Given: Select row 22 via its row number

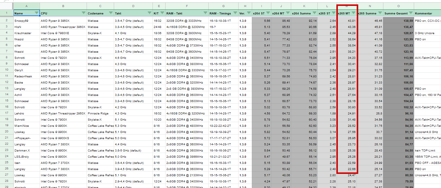Looking at the screenshot, I should (x=7, y=144).
